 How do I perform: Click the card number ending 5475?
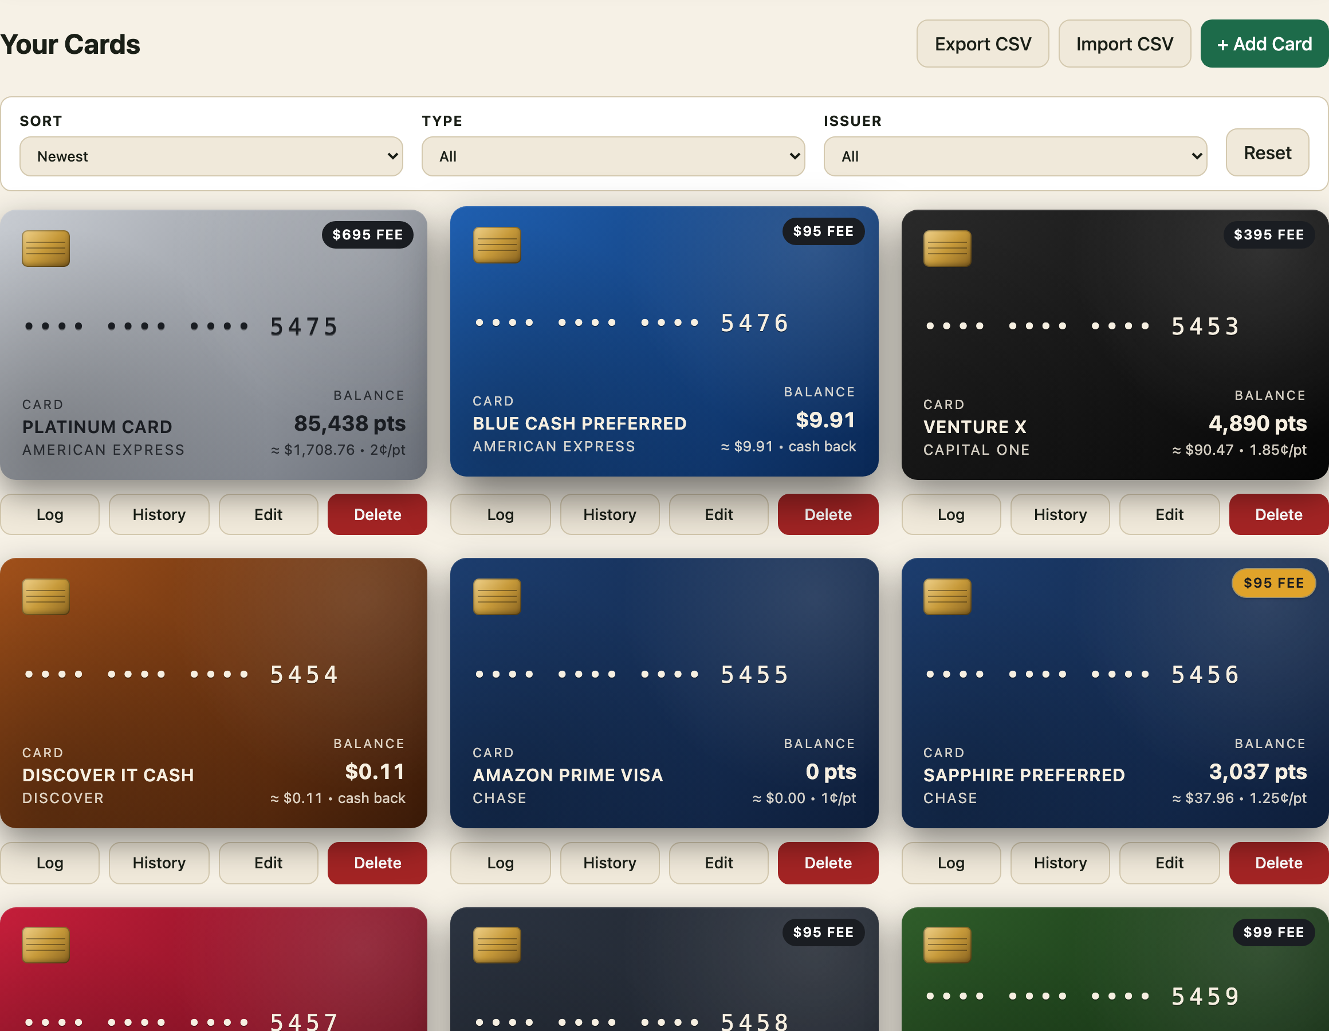(180, 326)
